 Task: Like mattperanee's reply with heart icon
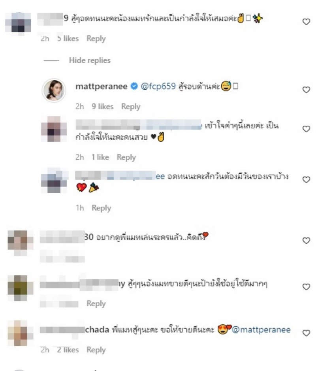coord(306,90)
